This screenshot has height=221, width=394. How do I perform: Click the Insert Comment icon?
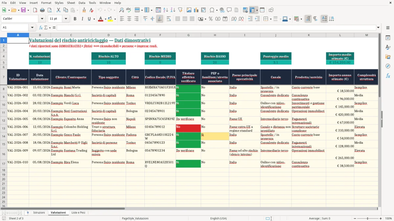coord(229,10)
